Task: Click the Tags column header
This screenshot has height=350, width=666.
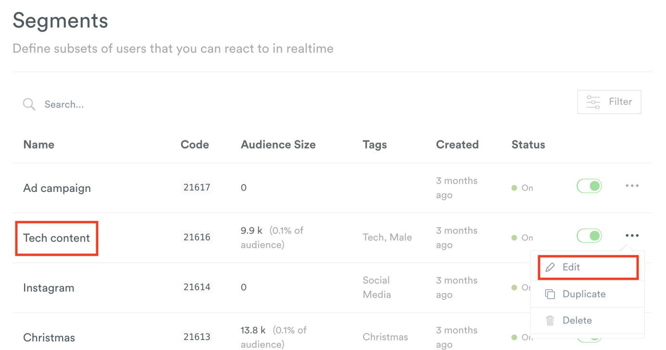Action: point(375,145)
